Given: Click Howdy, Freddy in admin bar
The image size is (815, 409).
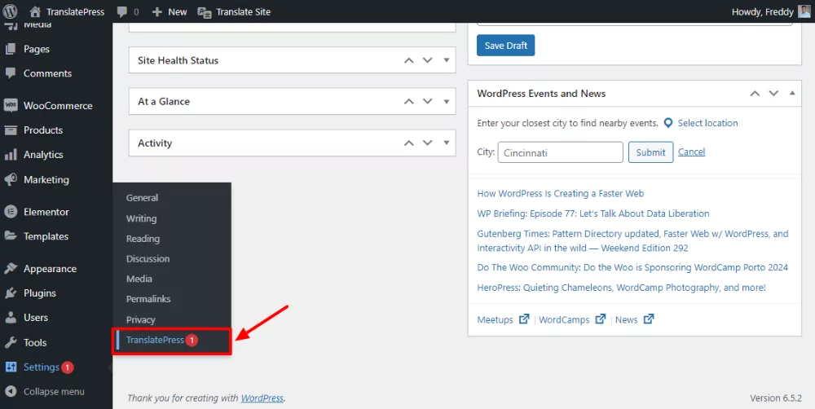Looking at the screenshot, I should click(x=763, y=12).
